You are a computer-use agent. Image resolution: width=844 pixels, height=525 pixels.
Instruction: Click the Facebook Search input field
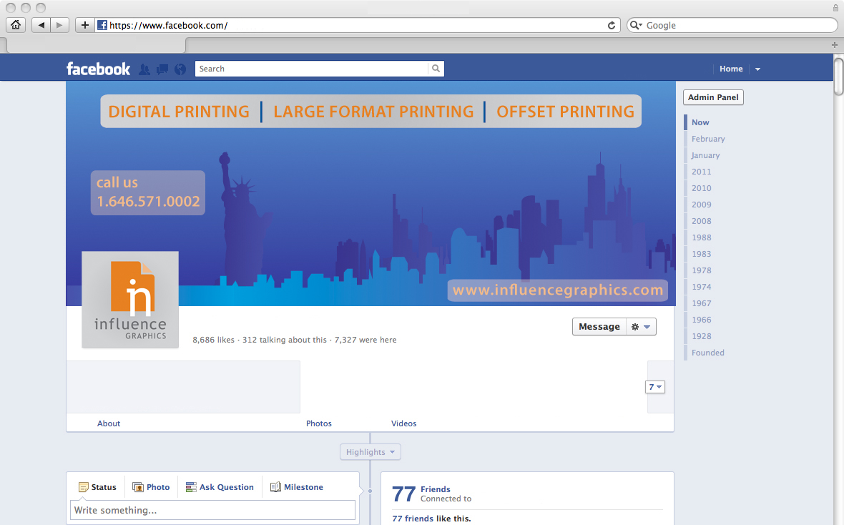[312, 69]
